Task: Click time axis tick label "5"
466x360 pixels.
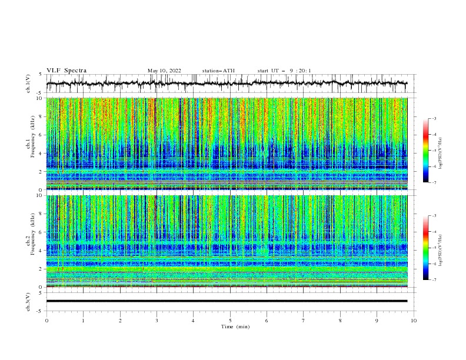Action: [230, 321]
